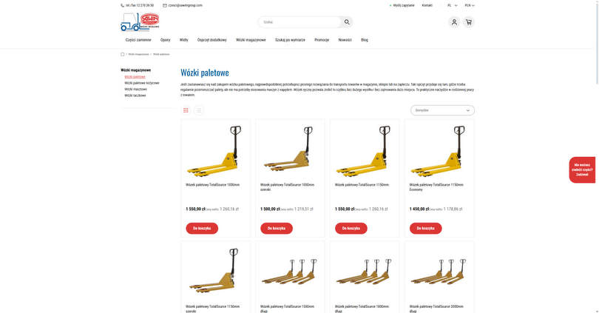Switch to list view layout
Screen dimensions: 599x313
tap(198, 110)
